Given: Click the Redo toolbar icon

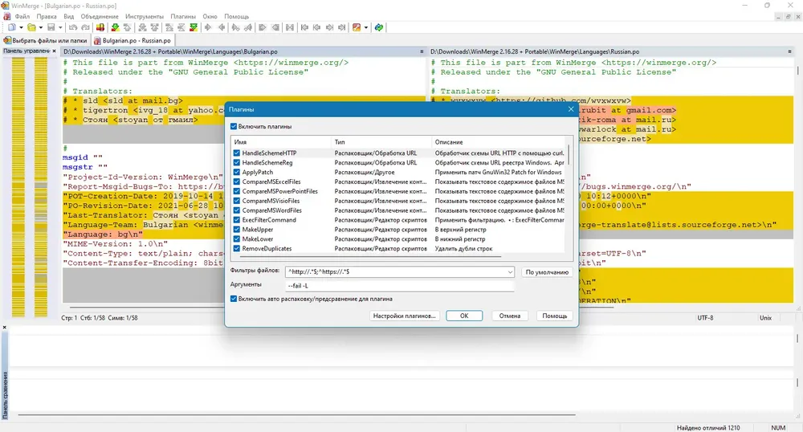Looking at the screenshot, I should coord(85,27).
